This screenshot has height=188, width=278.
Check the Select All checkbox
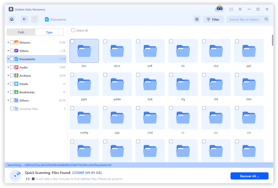[73, 31]
